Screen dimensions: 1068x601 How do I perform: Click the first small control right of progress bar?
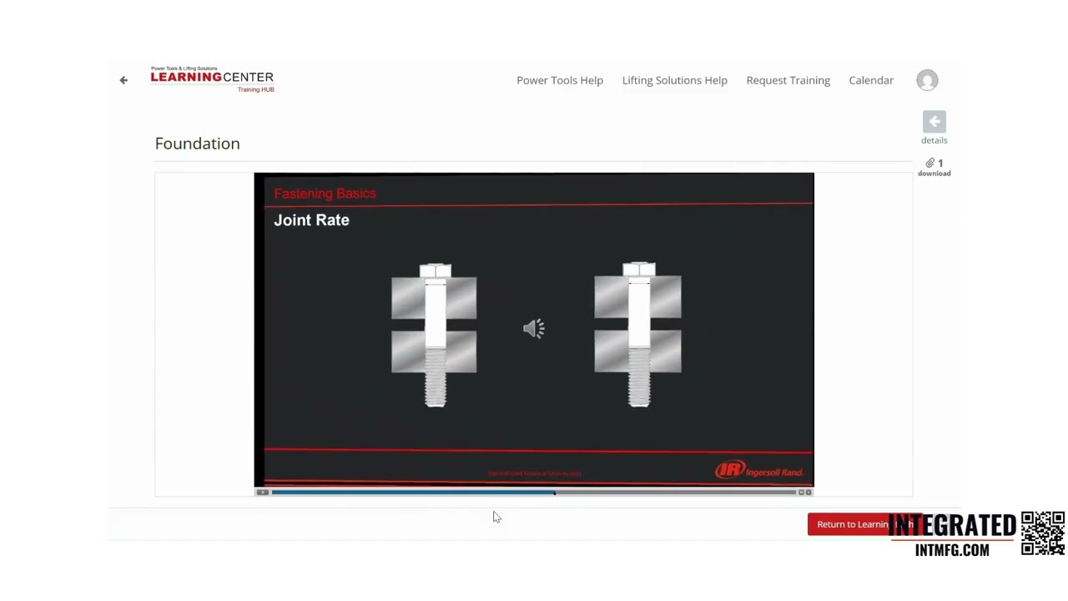(801, 492)
